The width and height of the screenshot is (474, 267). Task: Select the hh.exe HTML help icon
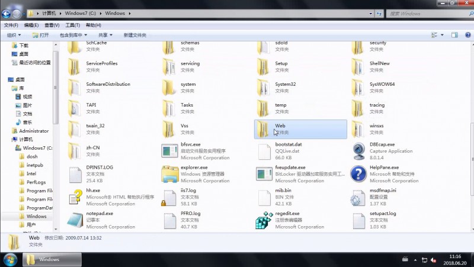point(75,197)
